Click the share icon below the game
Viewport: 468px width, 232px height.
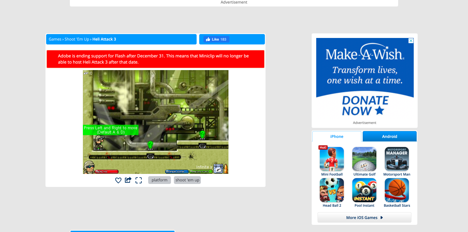point(128,180)
